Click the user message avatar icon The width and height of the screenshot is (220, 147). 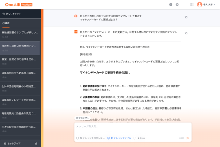[76, 16]
